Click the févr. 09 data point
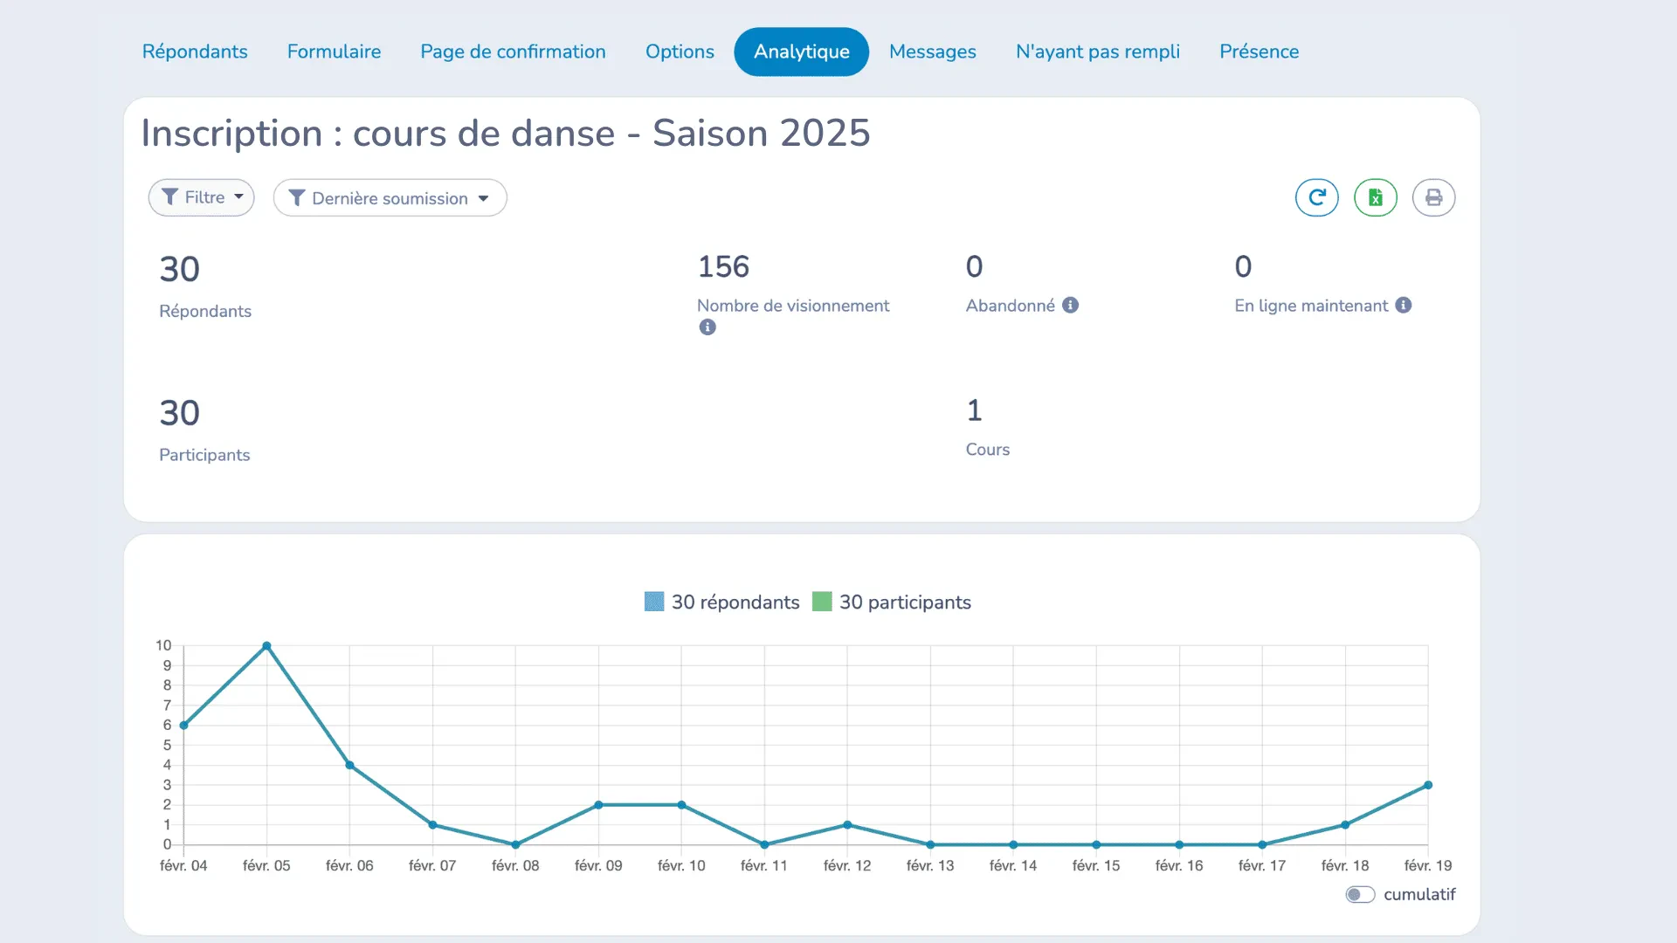 click(598, 805)
